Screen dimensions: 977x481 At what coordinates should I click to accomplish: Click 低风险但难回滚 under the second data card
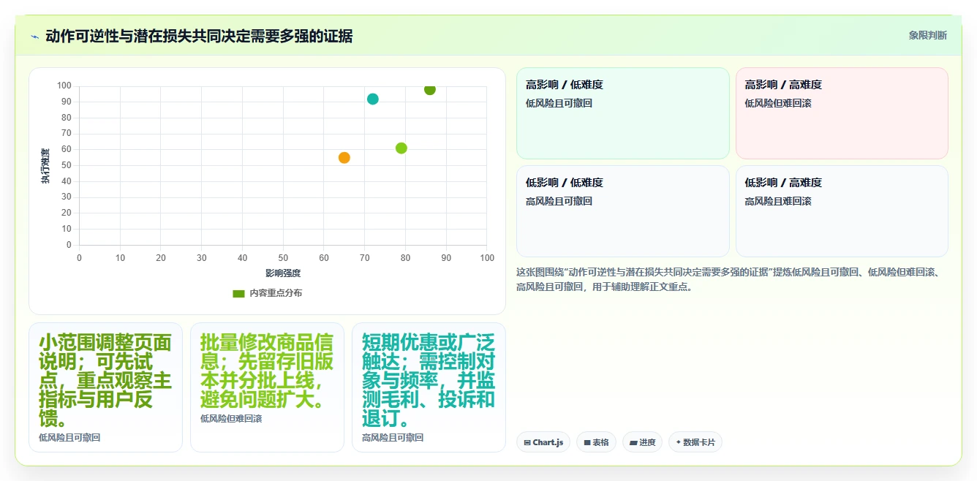[231, 419]
